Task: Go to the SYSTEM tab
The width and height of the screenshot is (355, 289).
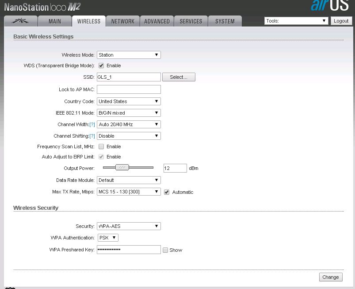Action: pyautogui.click(x=225, y=21)
